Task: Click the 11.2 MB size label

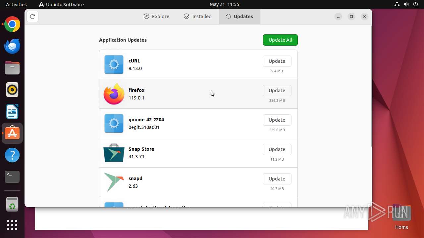Action: pyautogui.click(x=277, y=159)
